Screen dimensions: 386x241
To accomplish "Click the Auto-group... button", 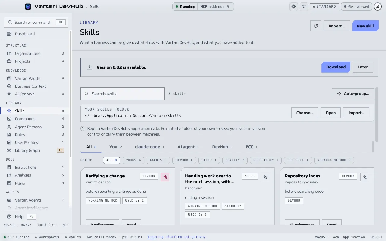I will pyautogui.click(x=353, y=94).
